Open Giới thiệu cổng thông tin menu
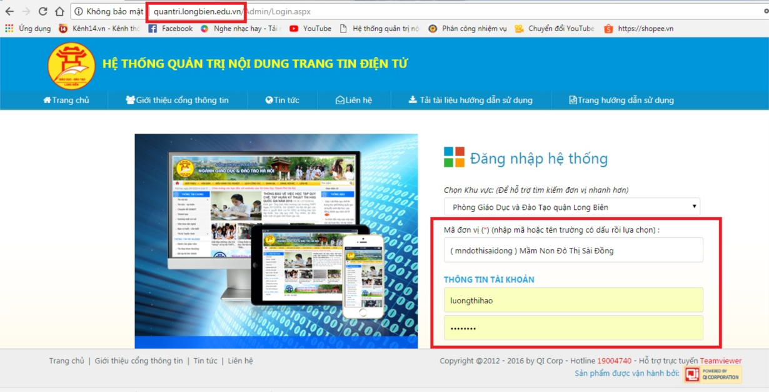This screenshot has width=769, height=392. coord(177,100)
